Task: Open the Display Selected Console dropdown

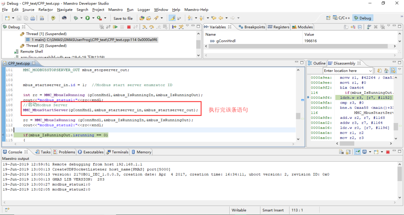Action: pyautogui.click(x=370, y=152)
